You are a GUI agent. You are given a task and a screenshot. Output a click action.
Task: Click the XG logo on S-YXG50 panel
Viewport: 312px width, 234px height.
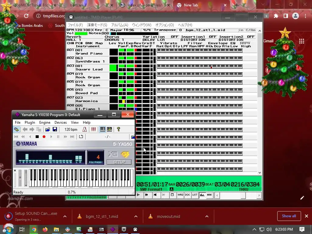pos(113,154)
